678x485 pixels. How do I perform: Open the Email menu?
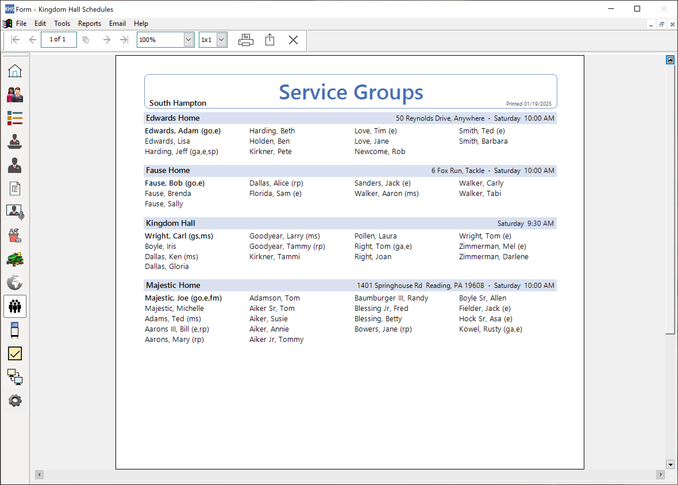117,23
